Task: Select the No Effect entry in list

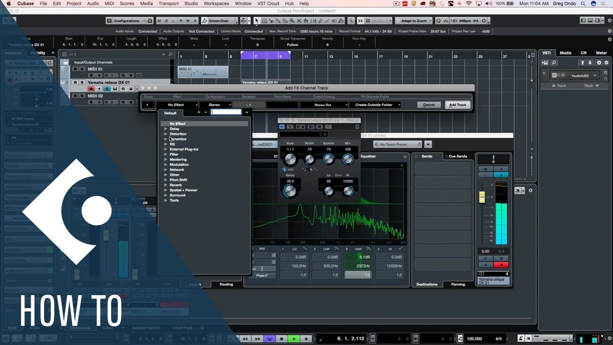Action: coord(204,124)
